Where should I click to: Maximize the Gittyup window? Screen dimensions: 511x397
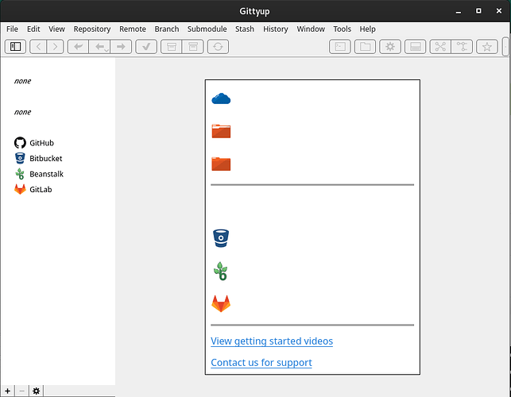[x=478, y=11]
